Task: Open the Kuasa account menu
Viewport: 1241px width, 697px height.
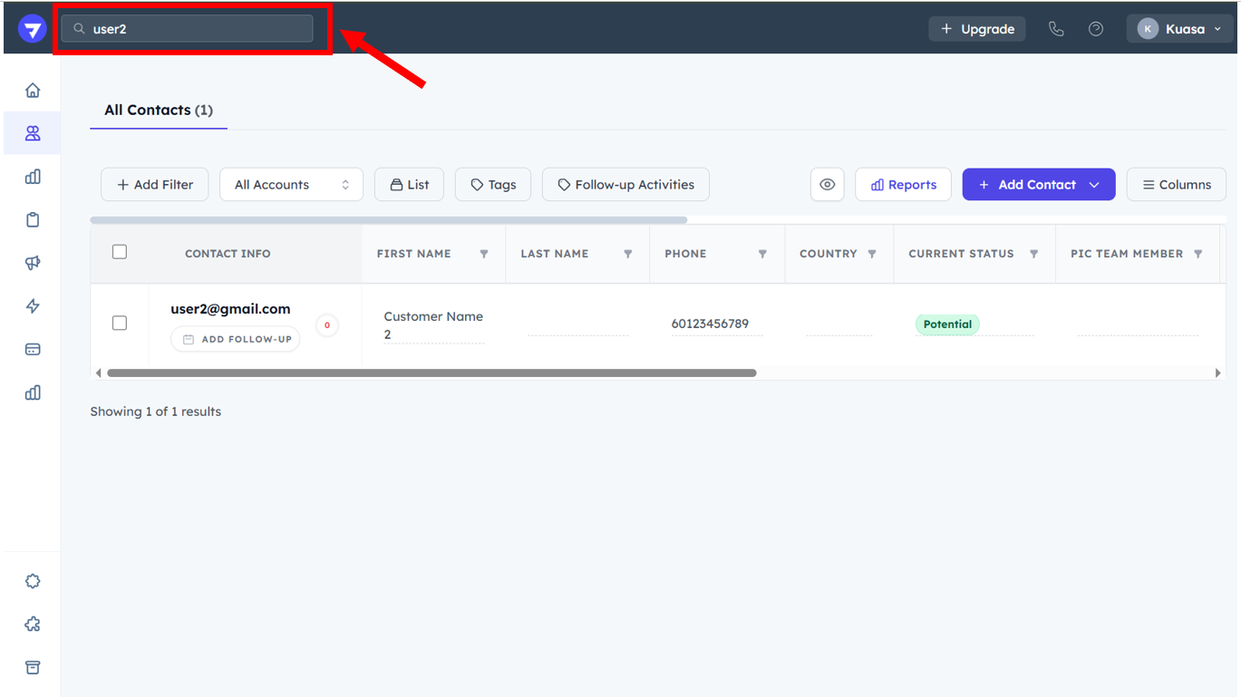Action: coord(1179,29)
